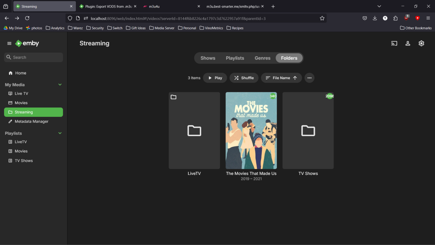The height and width of the screenshot is (245, 435).
Task: Click the Live TV sidebar icon
Action: point(10,94)
